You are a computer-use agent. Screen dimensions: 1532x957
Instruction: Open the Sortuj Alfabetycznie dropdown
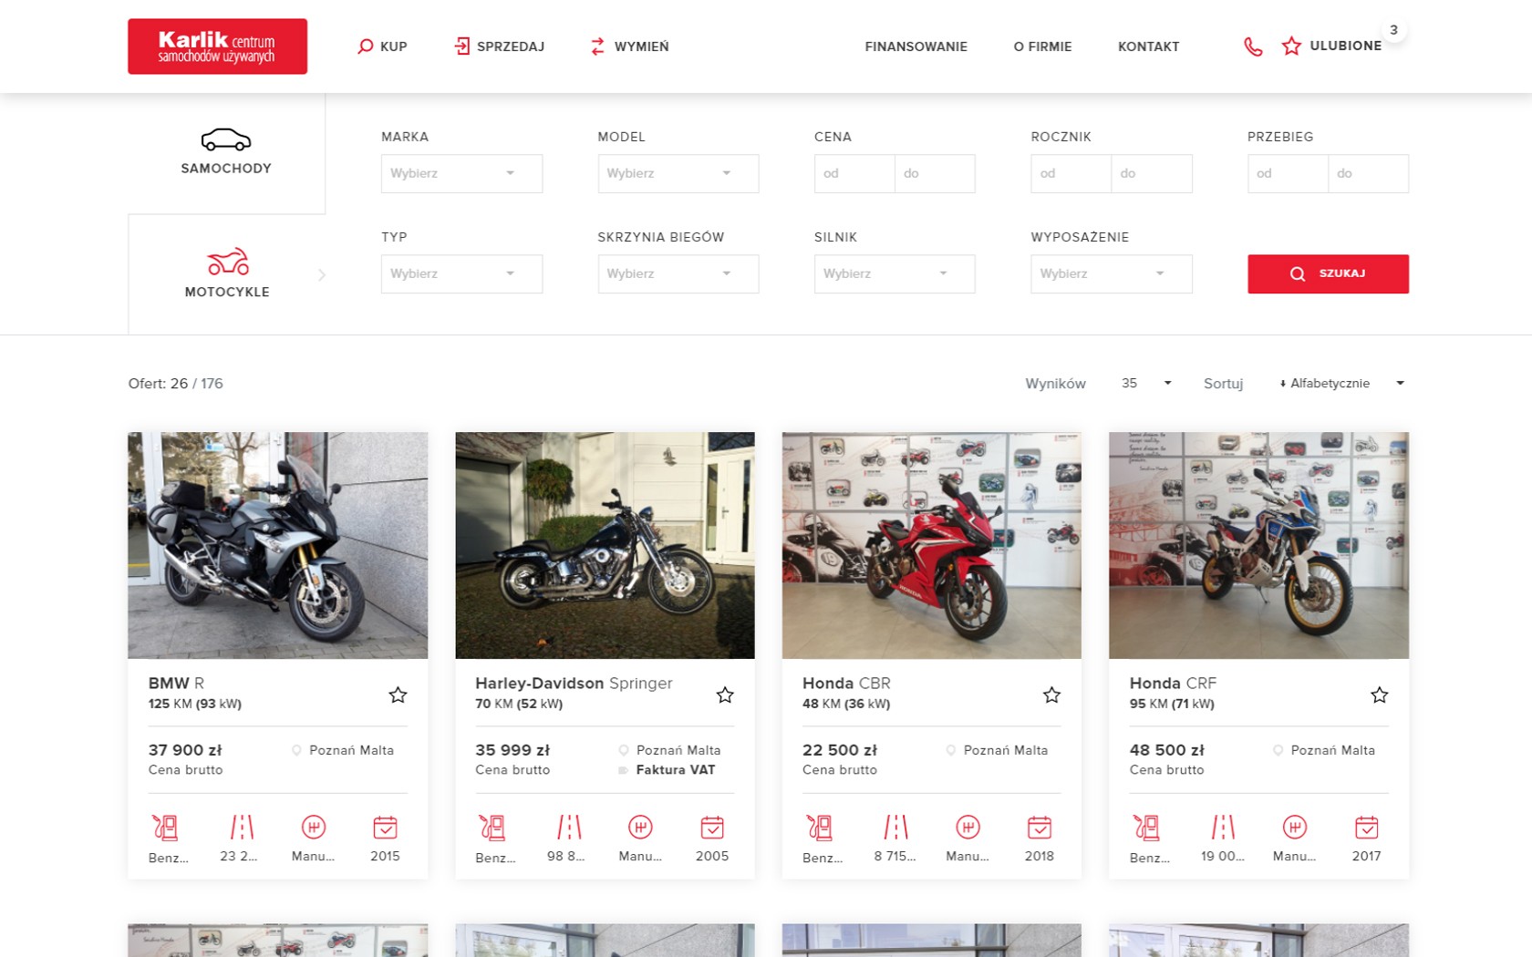[x=1340, y=384]
